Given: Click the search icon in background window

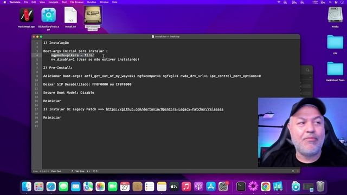Looking at the screenshot, I should click(x=307, y=70).
